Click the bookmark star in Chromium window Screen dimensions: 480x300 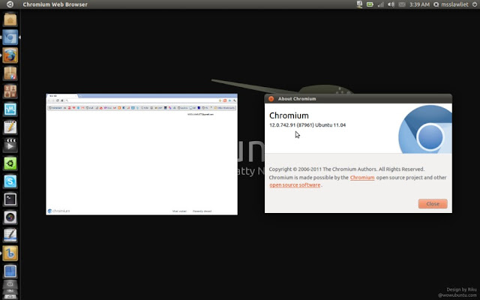point(220,100)
